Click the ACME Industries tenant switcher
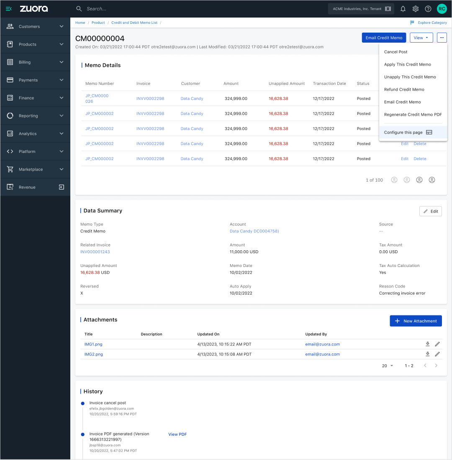The image size is (452, 460). click(x=361, y=8)
